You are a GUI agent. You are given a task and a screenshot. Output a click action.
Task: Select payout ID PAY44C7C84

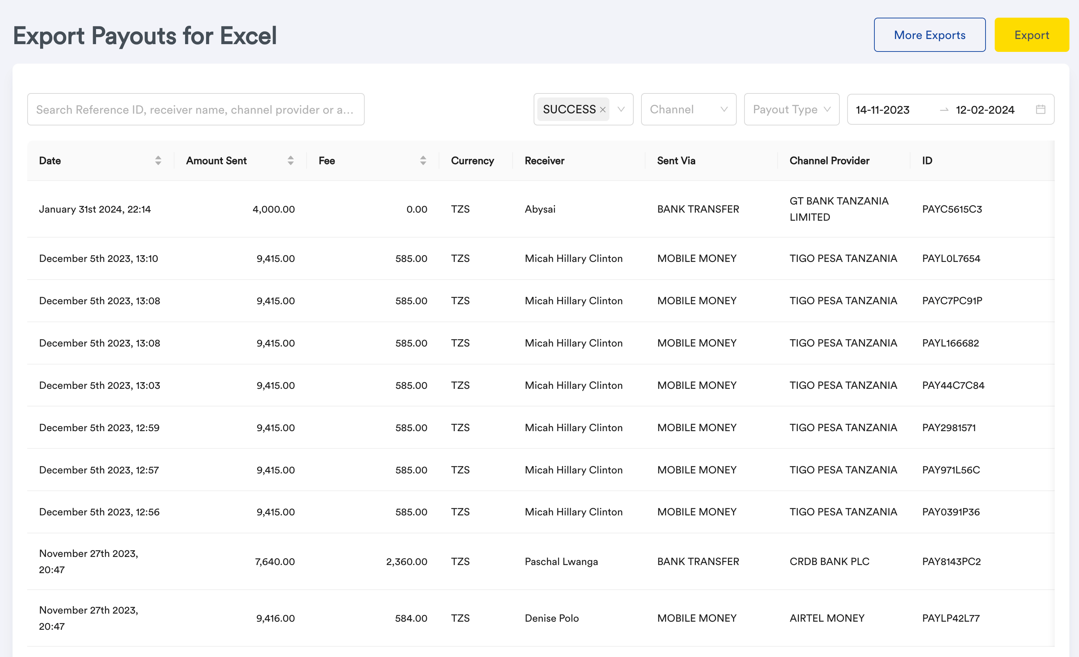click(953, 385)
